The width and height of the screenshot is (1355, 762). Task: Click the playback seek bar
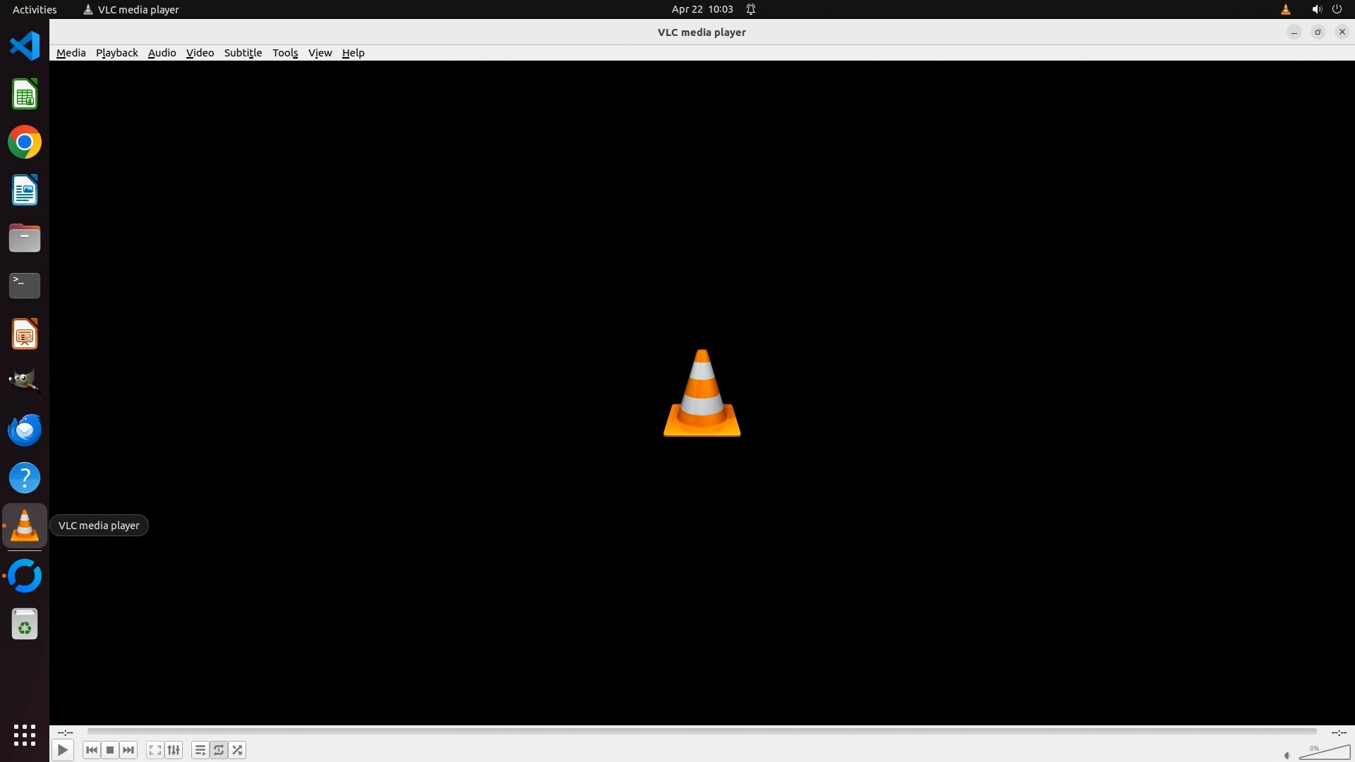(701, 732)
